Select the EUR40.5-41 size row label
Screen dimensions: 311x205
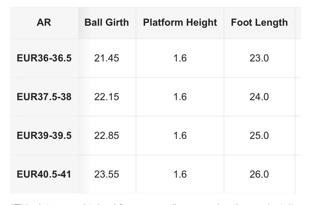click(x=44, y=174)
